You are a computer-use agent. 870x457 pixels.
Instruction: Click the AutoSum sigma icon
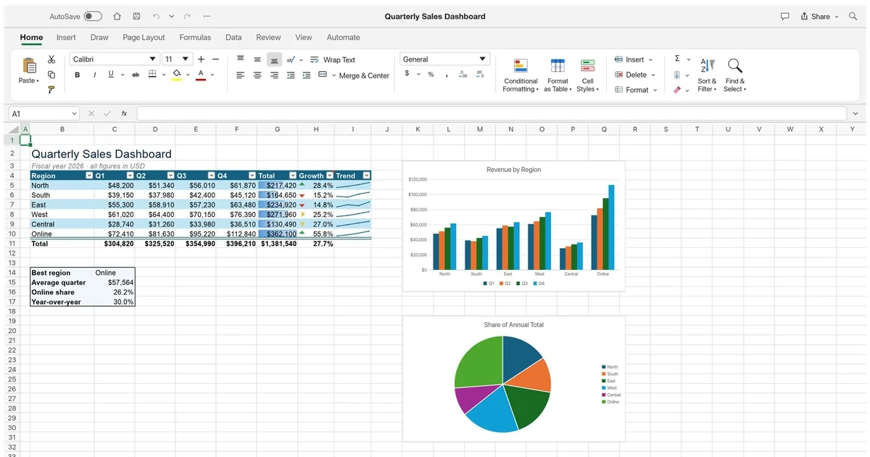pos(677,59)
